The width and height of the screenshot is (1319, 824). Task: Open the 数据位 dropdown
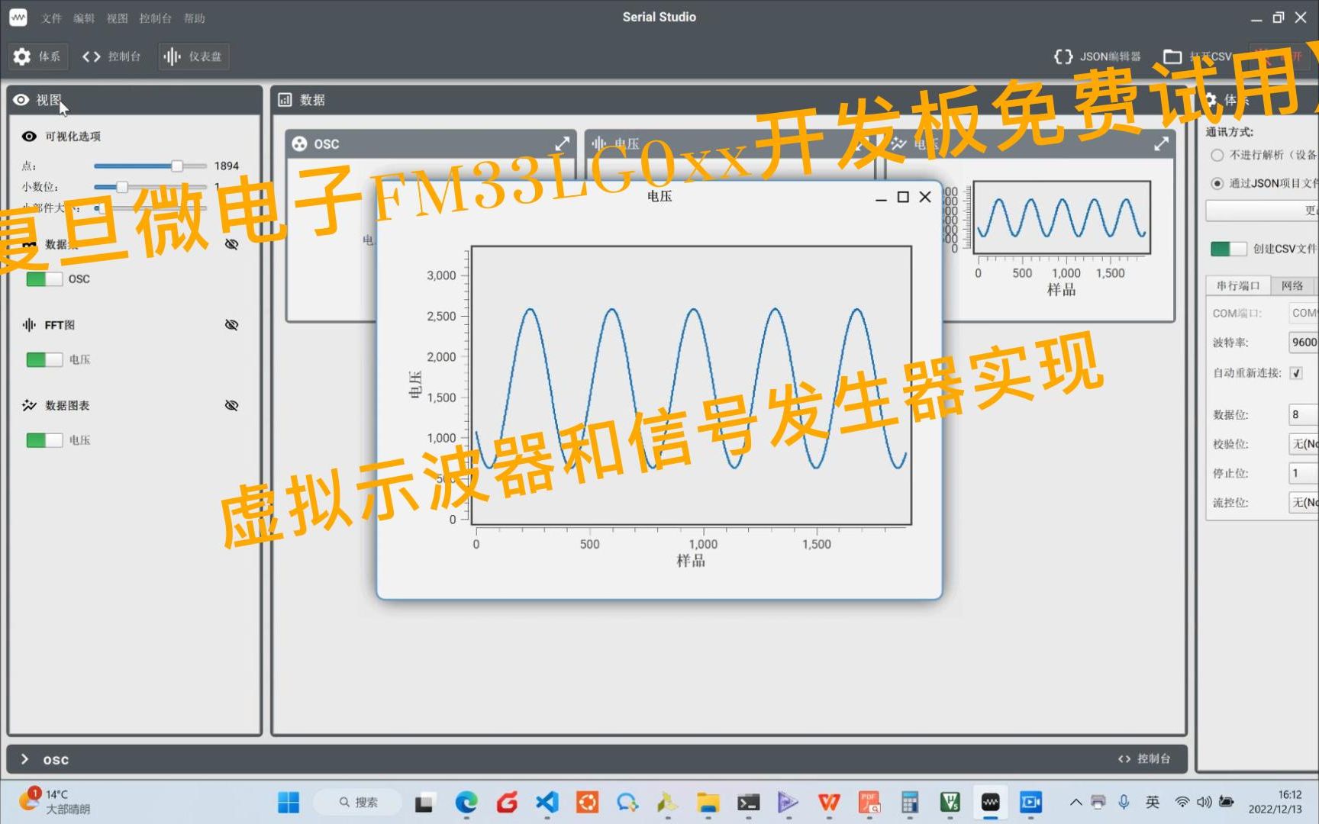1301,414
